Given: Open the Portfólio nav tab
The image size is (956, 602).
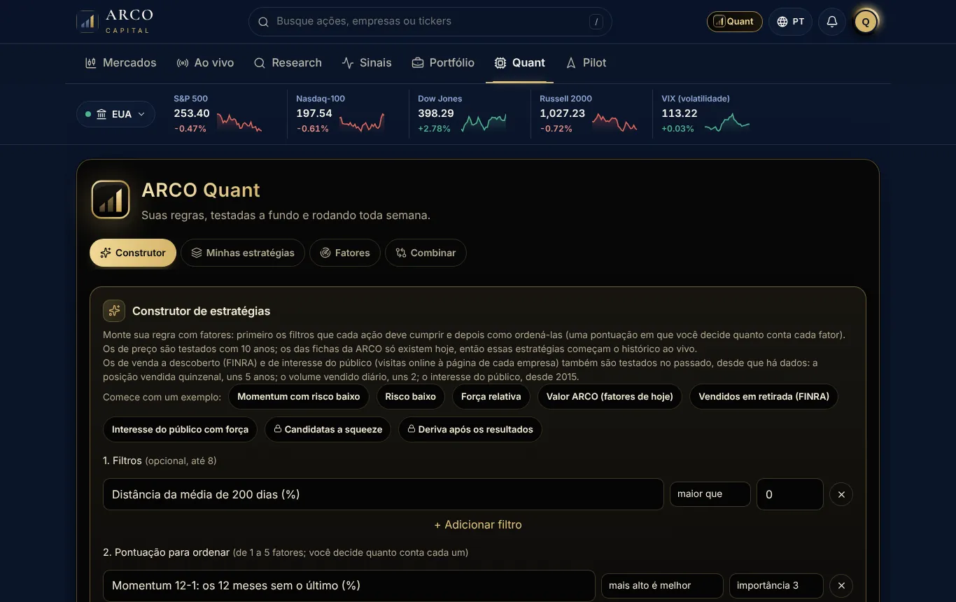Looking at the screenshot, I should [x=443, y=63].
